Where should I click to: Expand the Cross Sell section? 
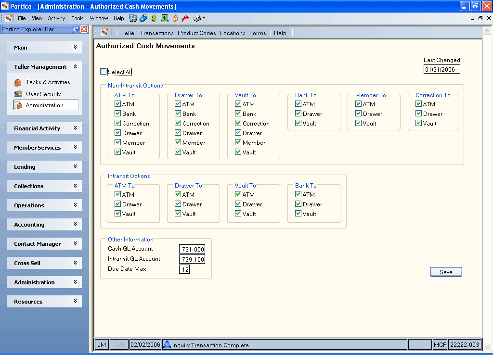76,263
